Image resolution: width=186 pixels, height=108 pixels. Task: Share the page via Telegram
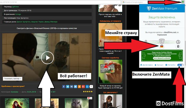[x=68, y=86]
